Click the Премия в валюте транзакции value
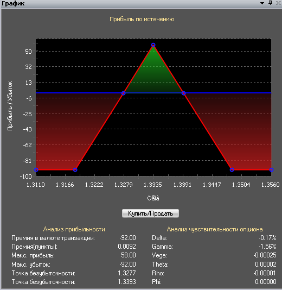Screen dimensions: 282x290 [127, 238]
